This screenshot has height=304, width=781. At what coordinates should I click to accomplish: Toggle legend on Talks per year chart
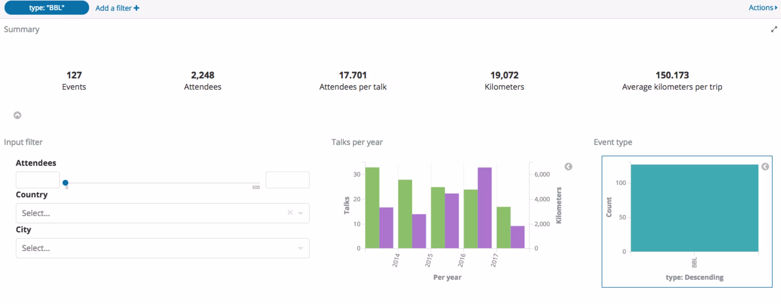(568, 167)
